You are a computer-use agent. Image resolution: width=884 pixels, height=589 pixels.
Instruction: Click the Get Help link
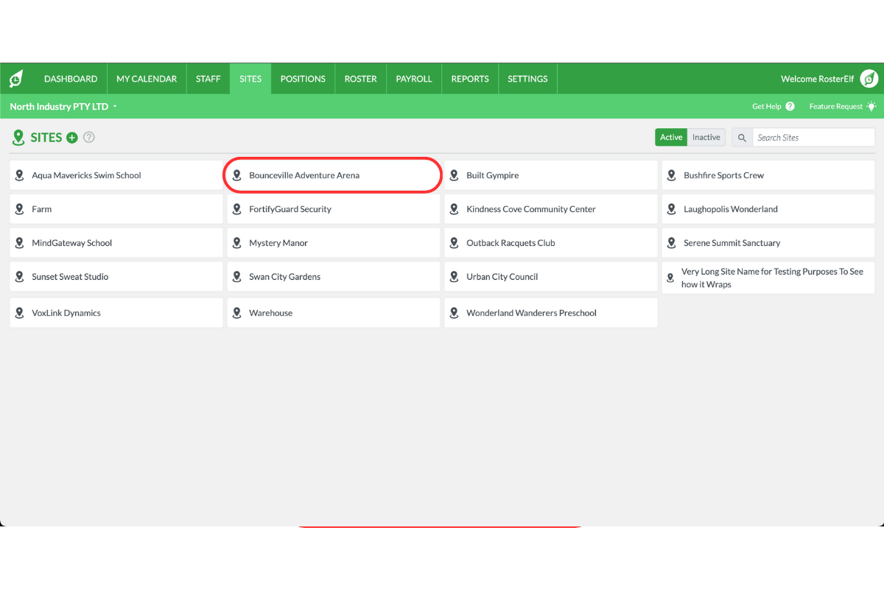point(766,107)
